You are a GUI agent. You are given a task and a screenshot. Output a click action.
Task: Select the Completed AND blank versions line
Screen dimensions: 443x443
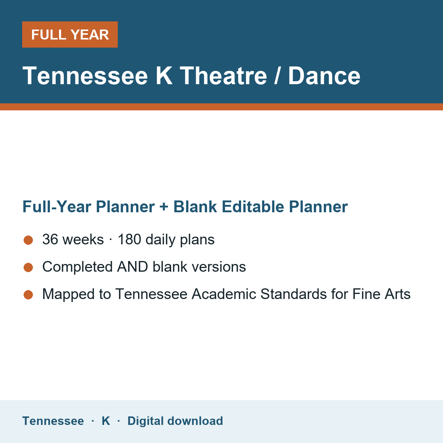144,267
